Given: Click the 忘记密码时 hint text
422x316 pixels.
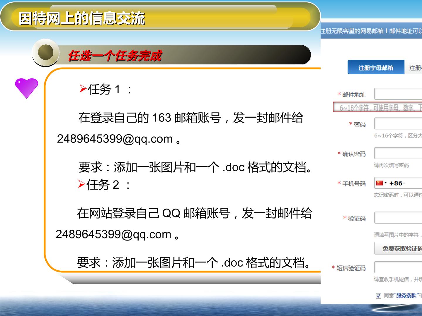Looking at the screenshot, I should [398, 195].
